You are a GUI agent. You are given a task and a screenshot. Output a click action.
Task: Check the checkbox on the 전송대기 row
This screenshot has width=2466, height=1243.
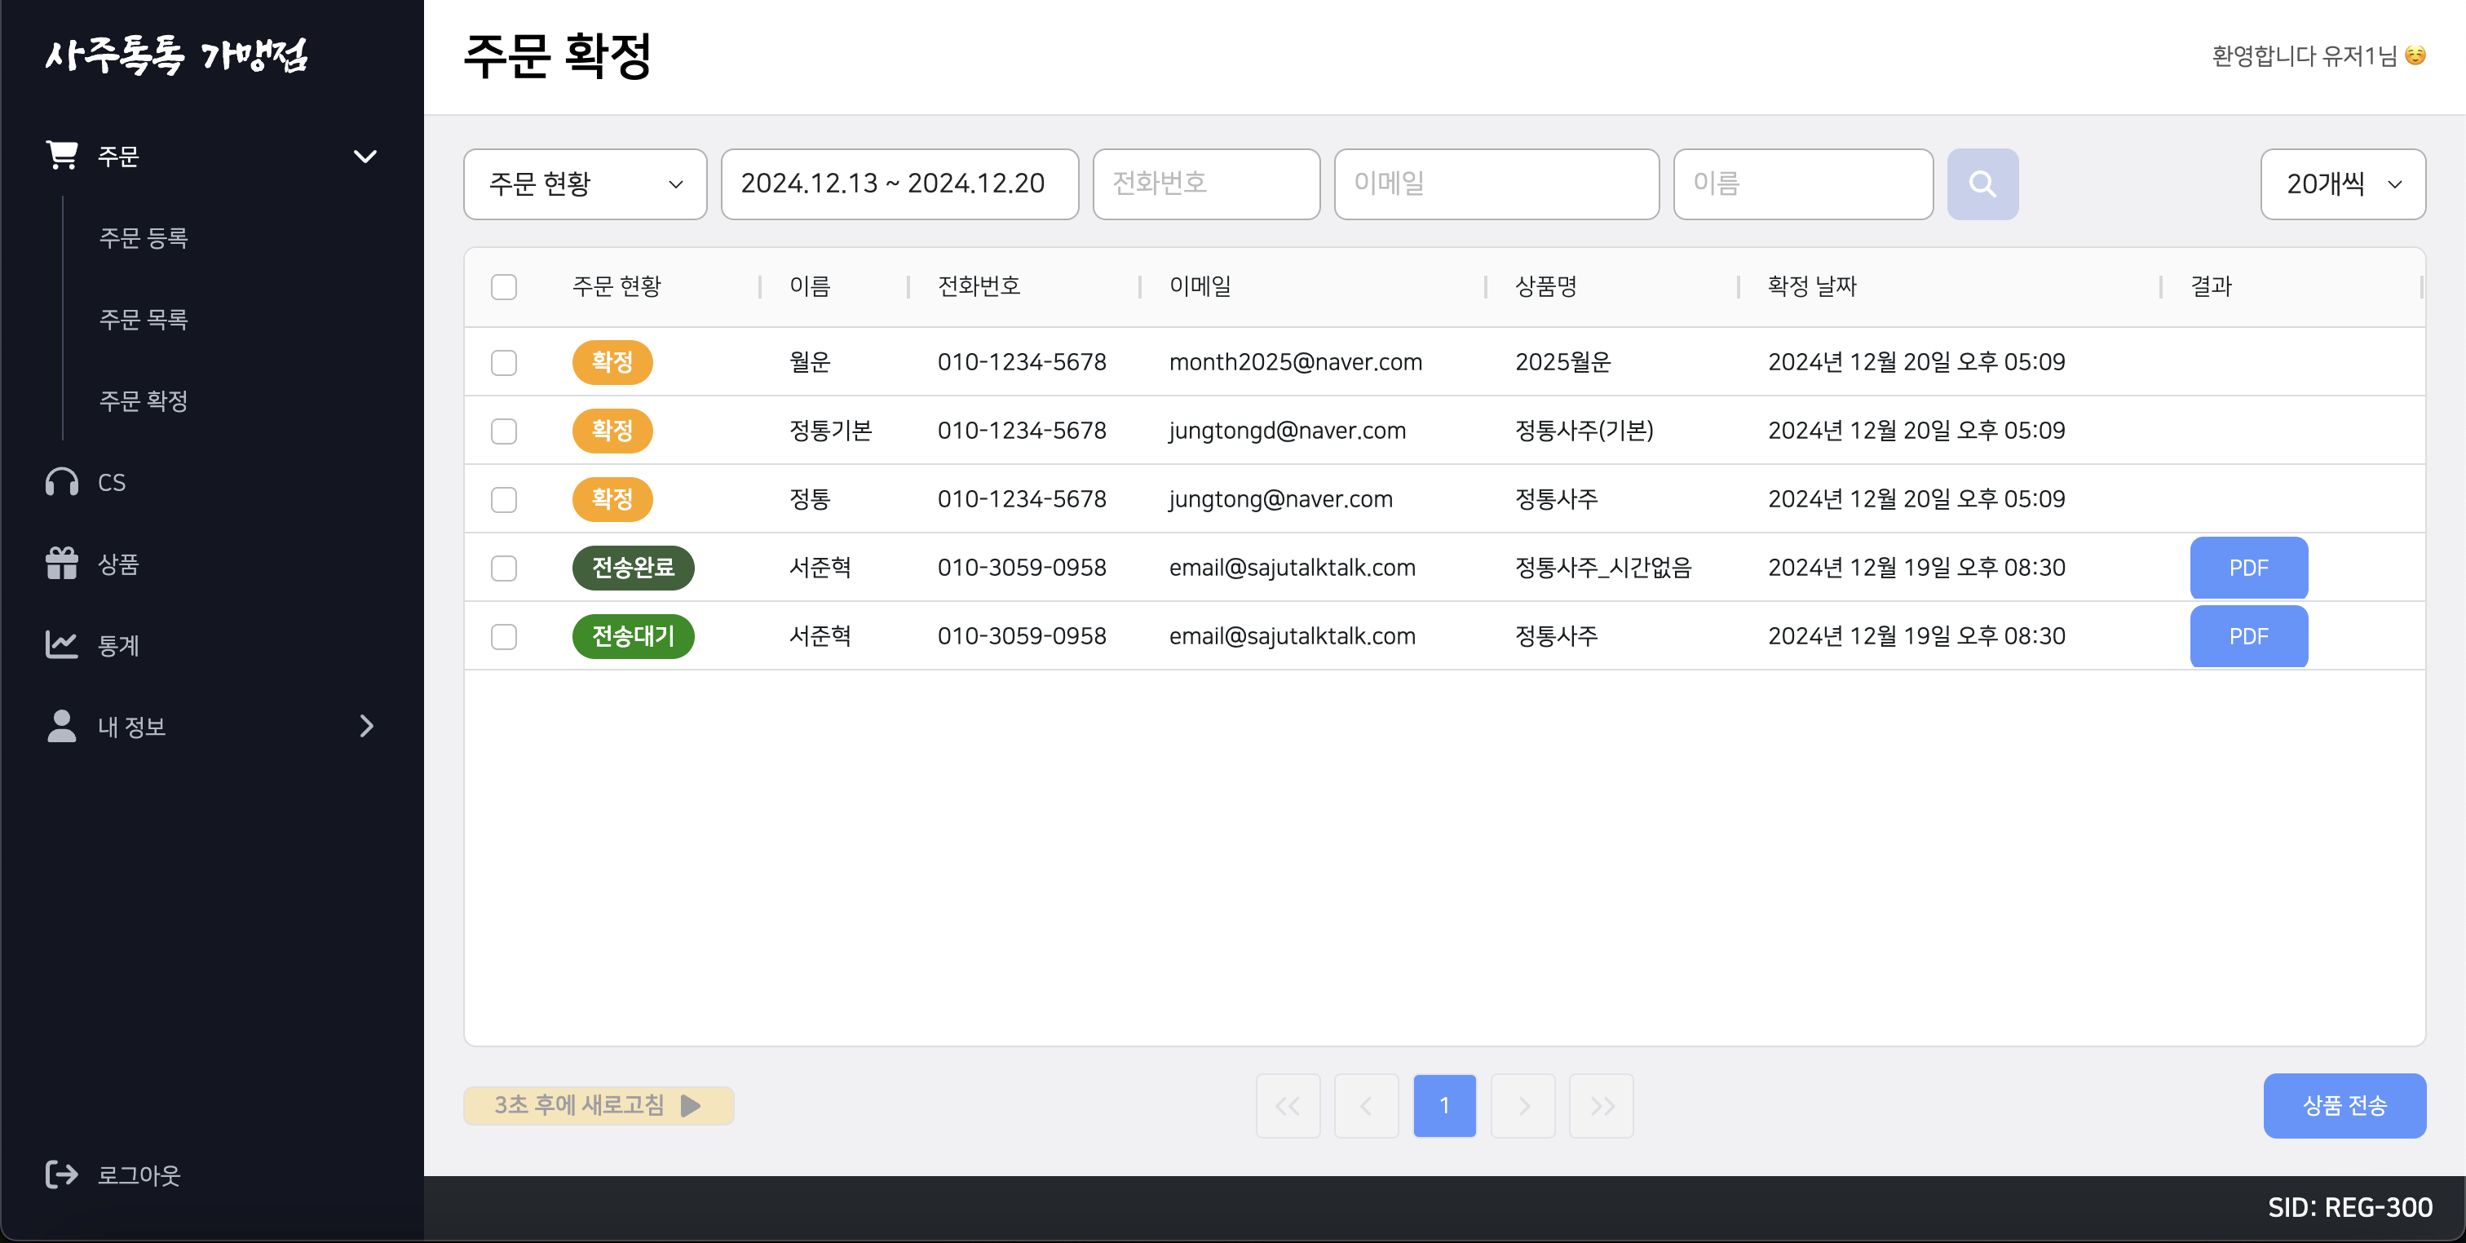click(505, 636)
